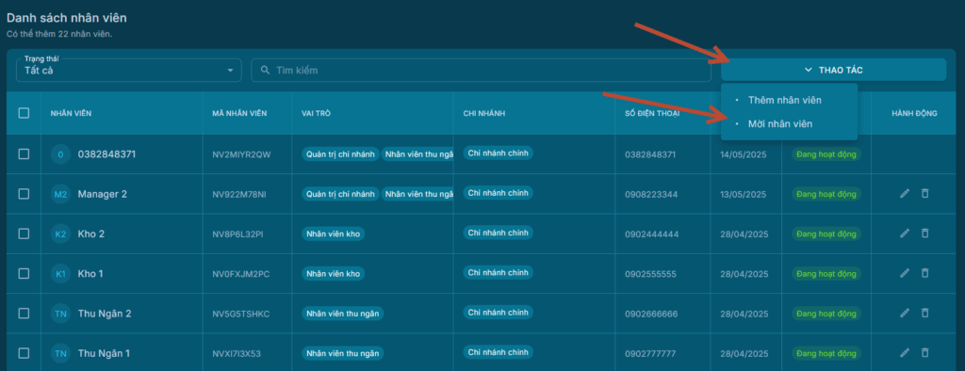
Task: Click employee code NV2MIYR2QW
Action: tap(241, 154)
